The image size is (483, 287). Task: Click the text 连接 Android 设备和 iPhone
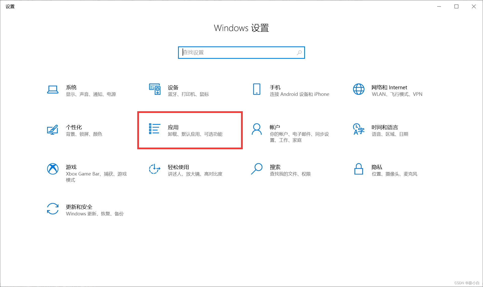299,94
